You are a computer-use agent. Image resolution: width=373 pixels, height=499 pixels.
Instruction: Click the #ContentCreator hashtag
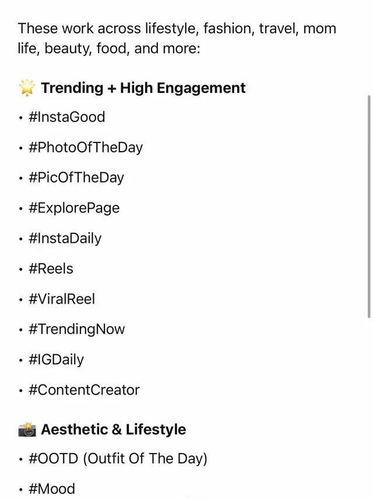(84, 390)
